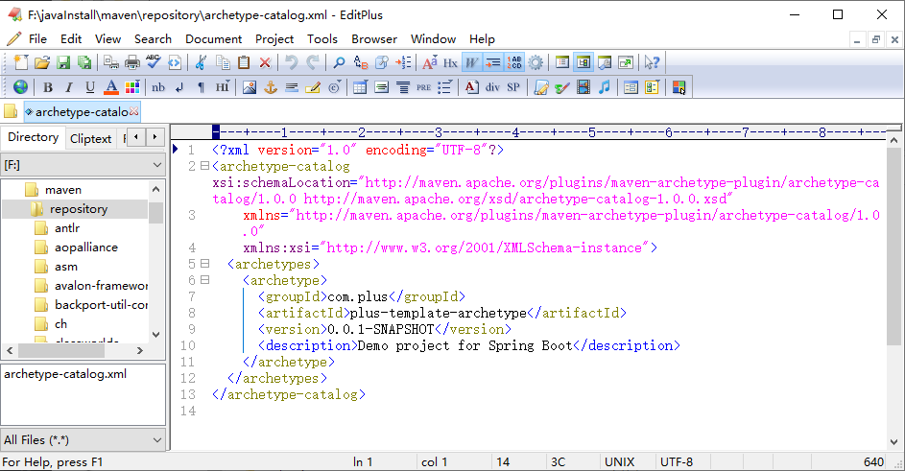Toggle Word Wrap W button
The height and width of the screenshot is (471, 905).
click(x=472, y=62)
